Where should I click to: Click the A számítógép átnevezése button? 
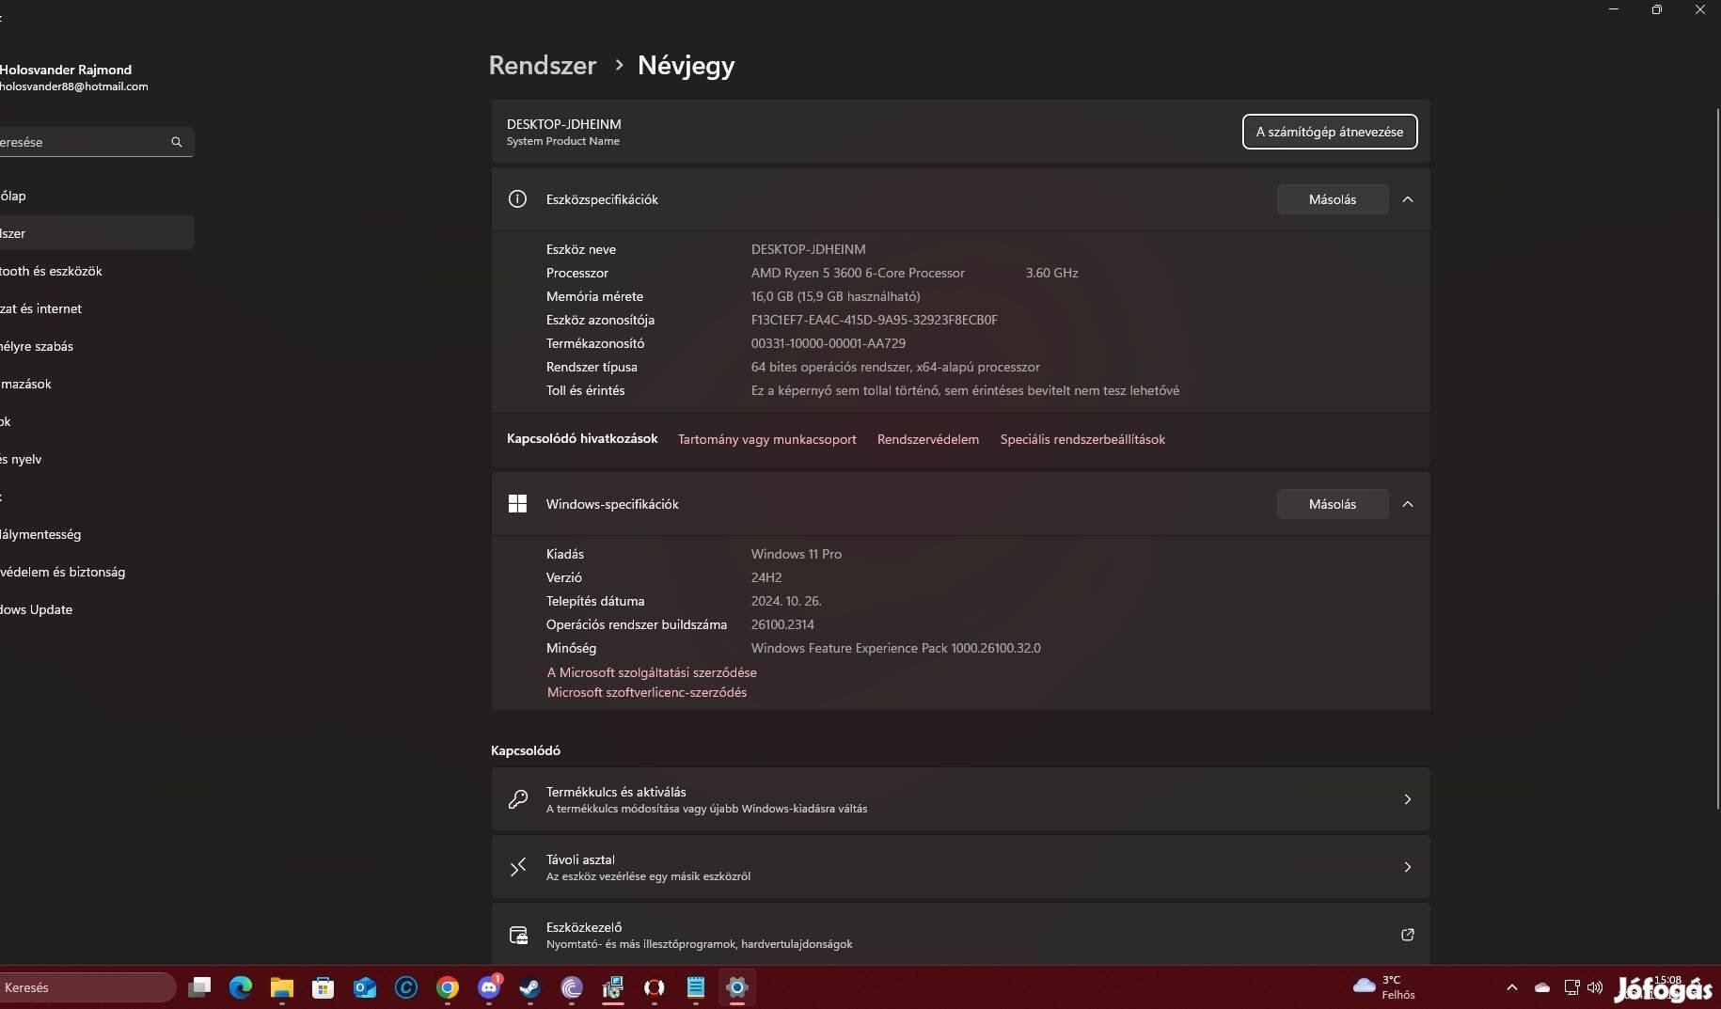coord(1330,132)
